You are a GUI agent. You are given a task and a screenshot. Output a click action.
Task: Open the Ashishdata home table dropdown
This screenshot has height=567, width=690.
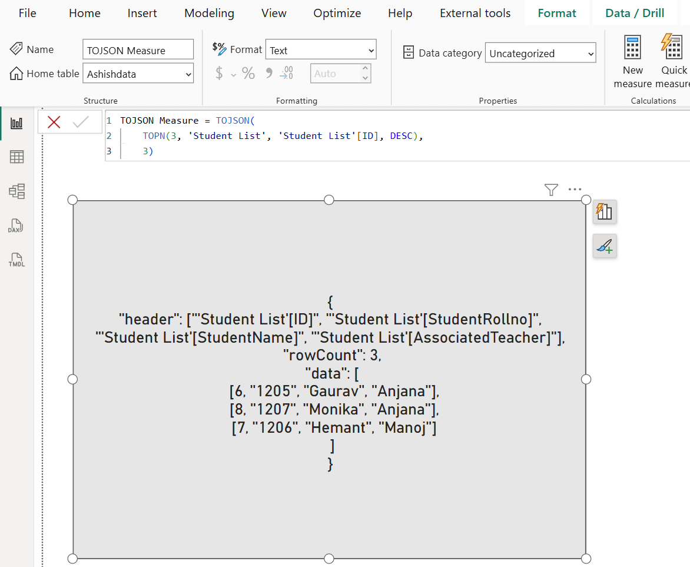point(138,74)
